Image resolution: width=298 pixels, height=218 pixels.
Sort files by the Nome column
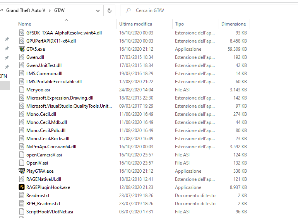tap(24, 24)
